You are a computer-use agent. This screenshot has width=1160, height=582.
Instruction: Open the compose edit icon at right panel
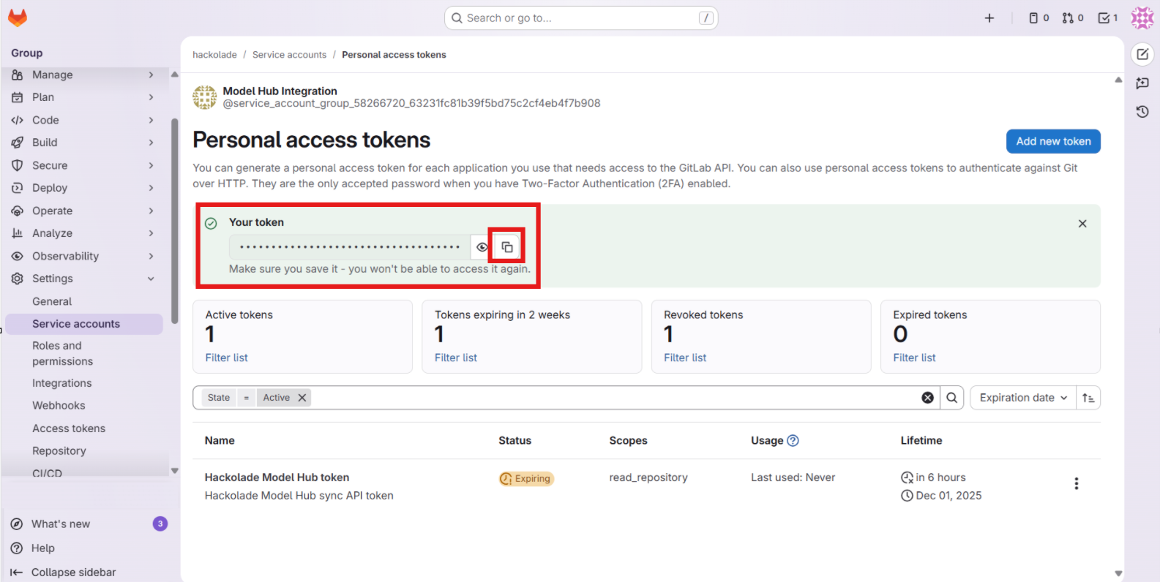1142,54
